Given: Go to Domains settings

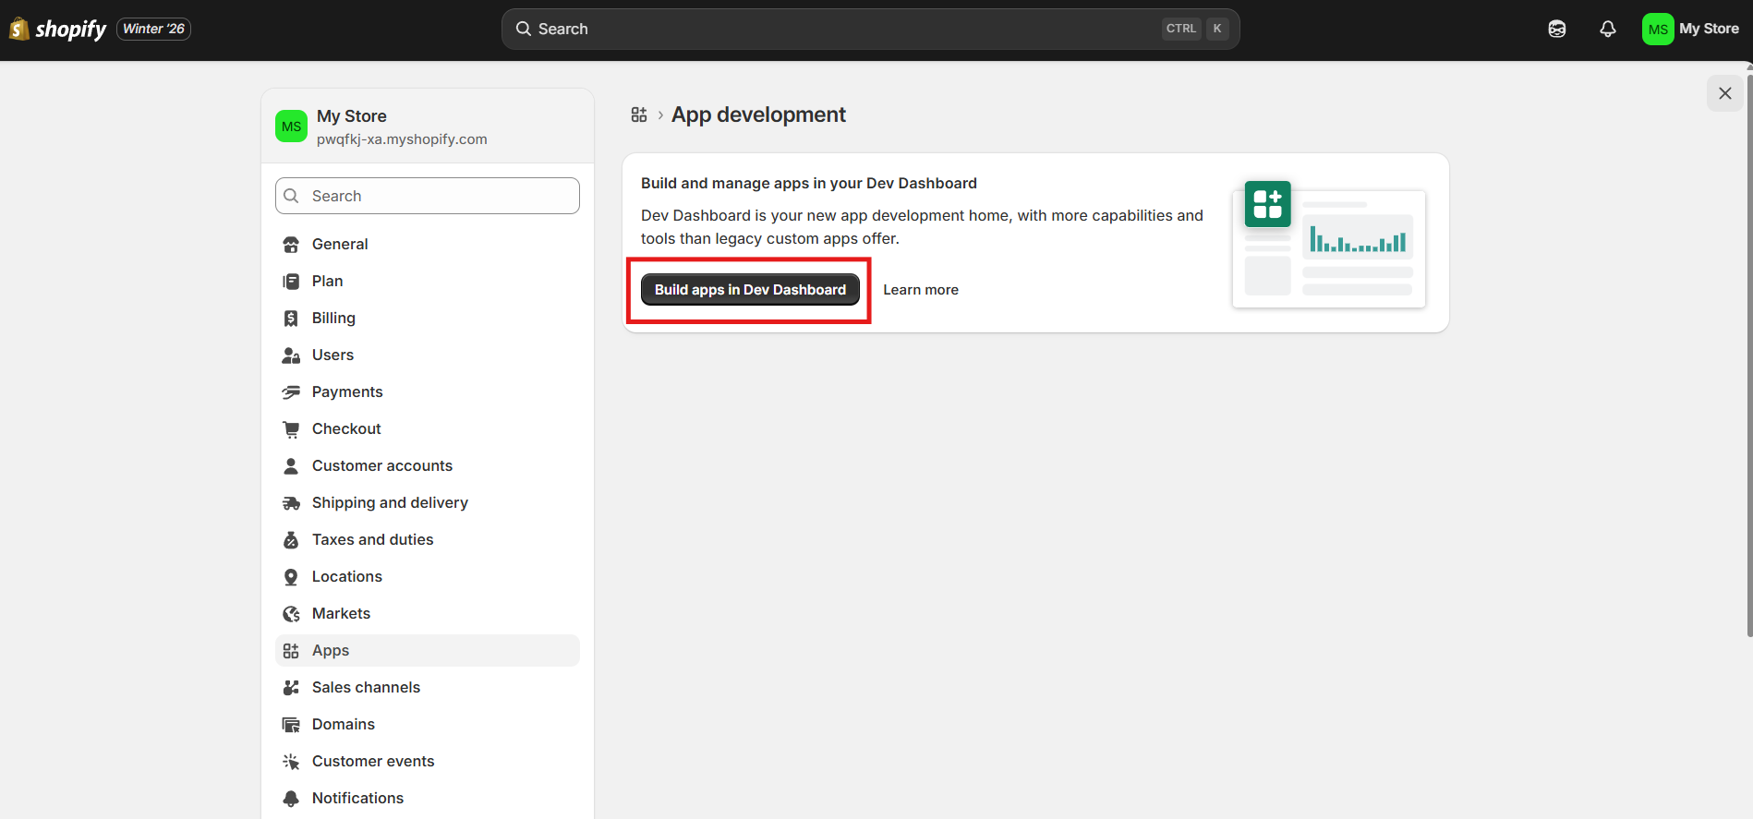Looking at the screenshot, I should tap(428, 724).
